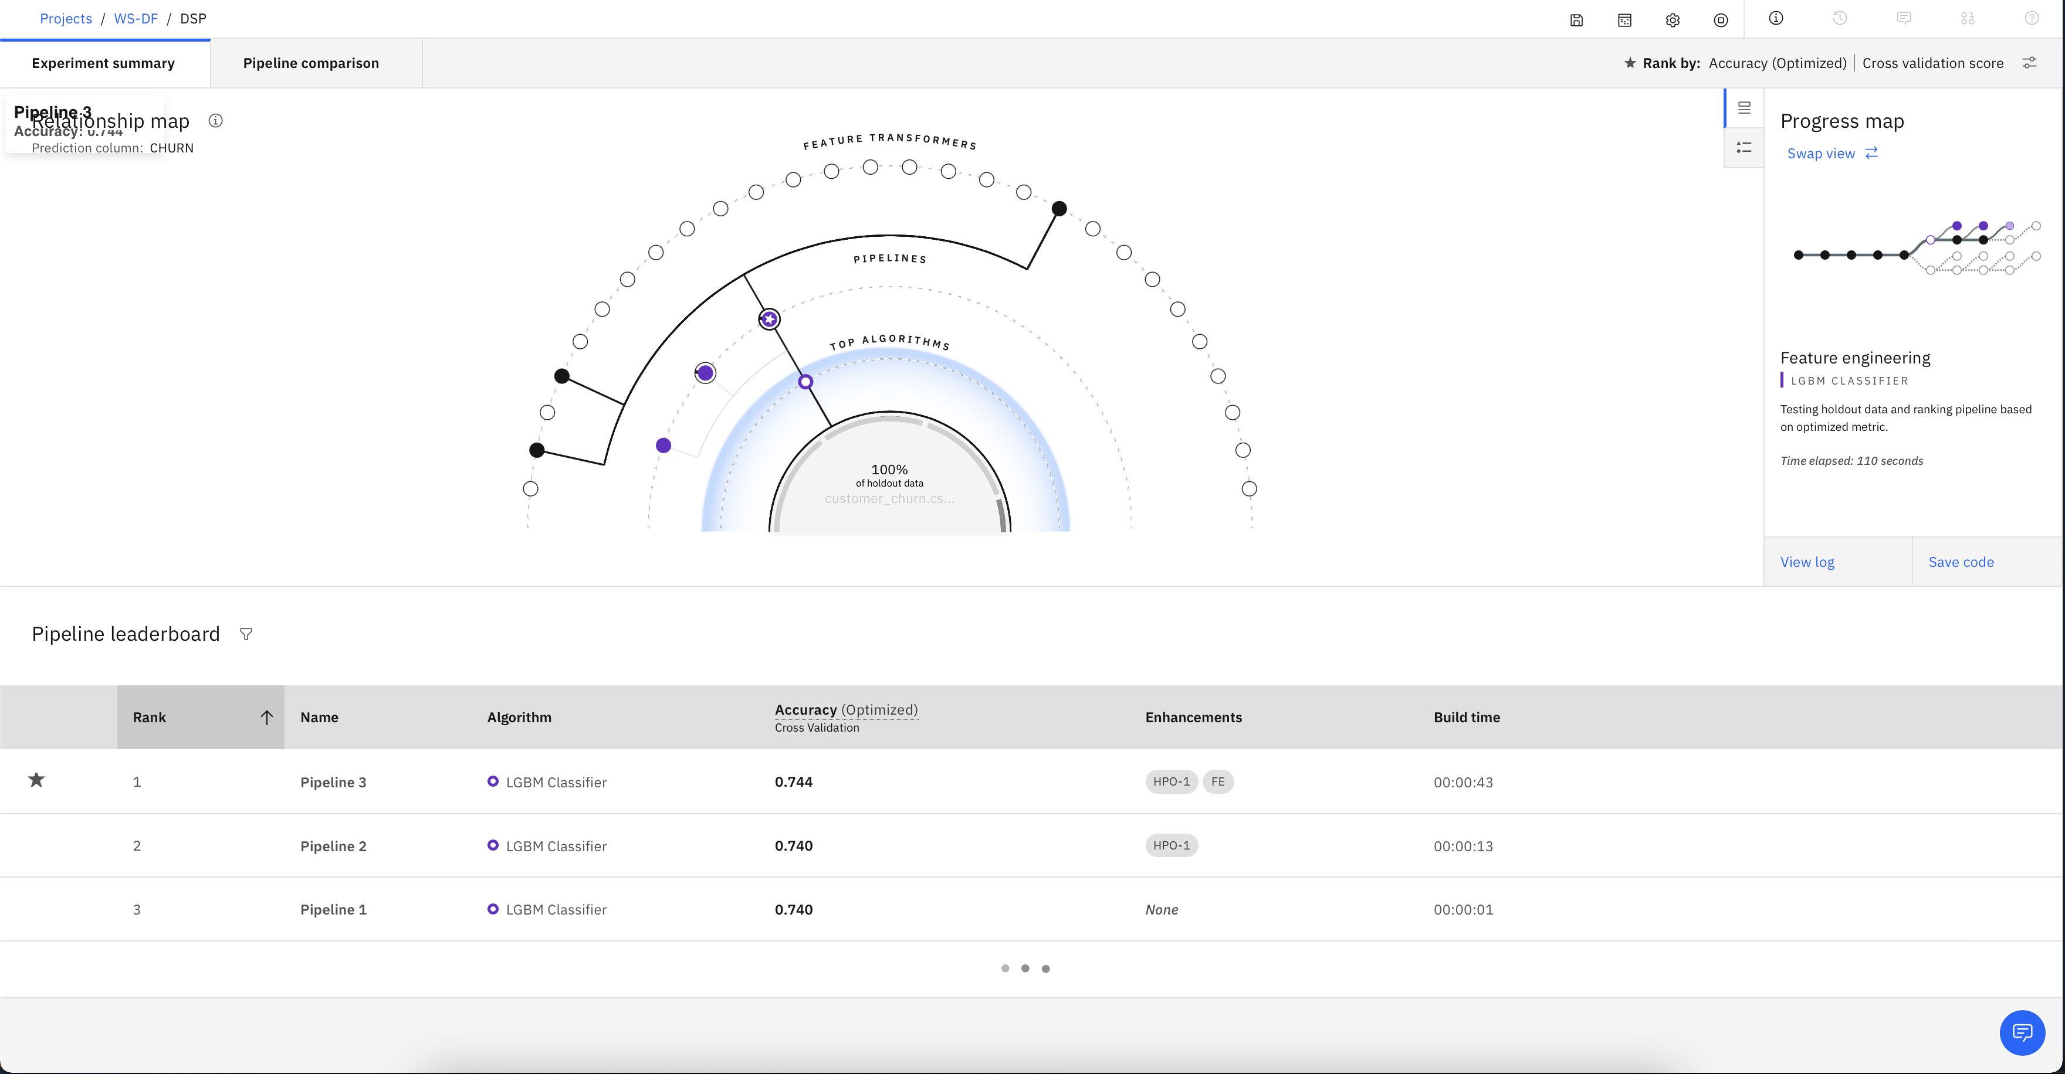Click the None enhancements cell
This screenshot has width=2065, height=1074.
coord(1162,910)
